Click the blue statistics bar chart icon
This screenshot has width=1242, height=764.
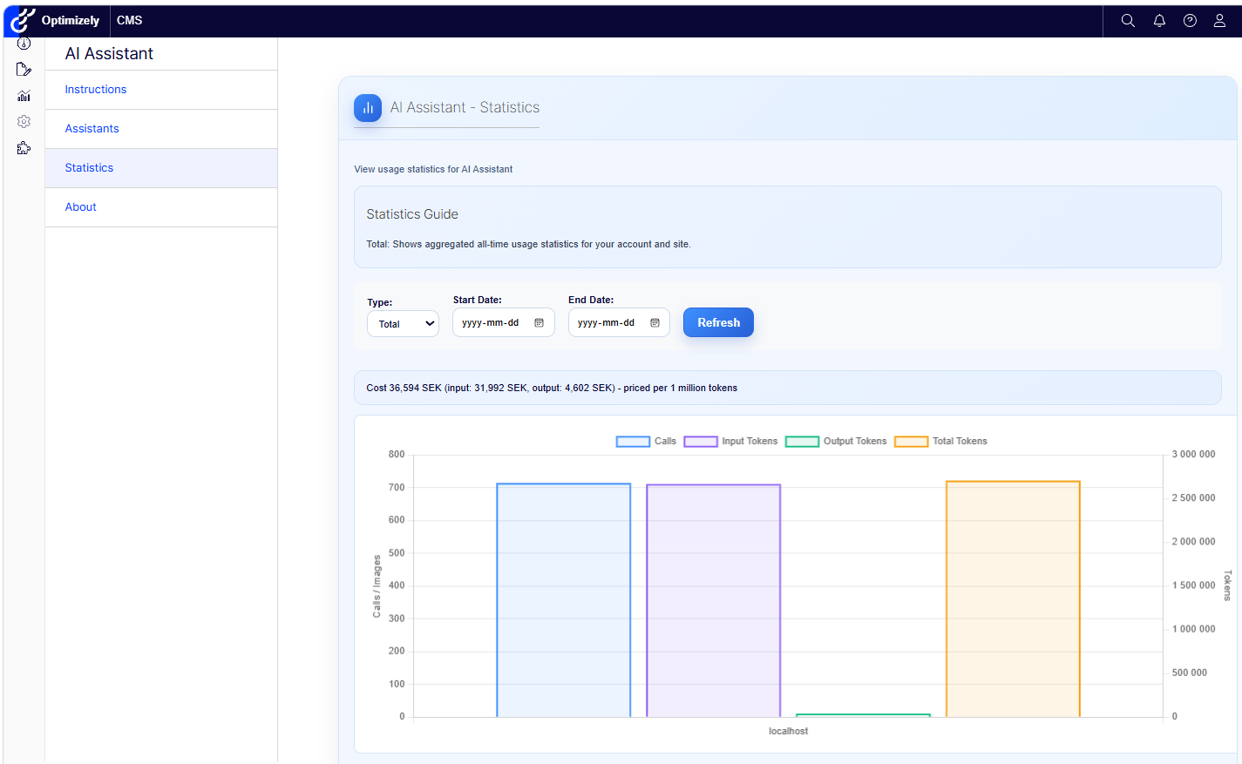(368, 108)
